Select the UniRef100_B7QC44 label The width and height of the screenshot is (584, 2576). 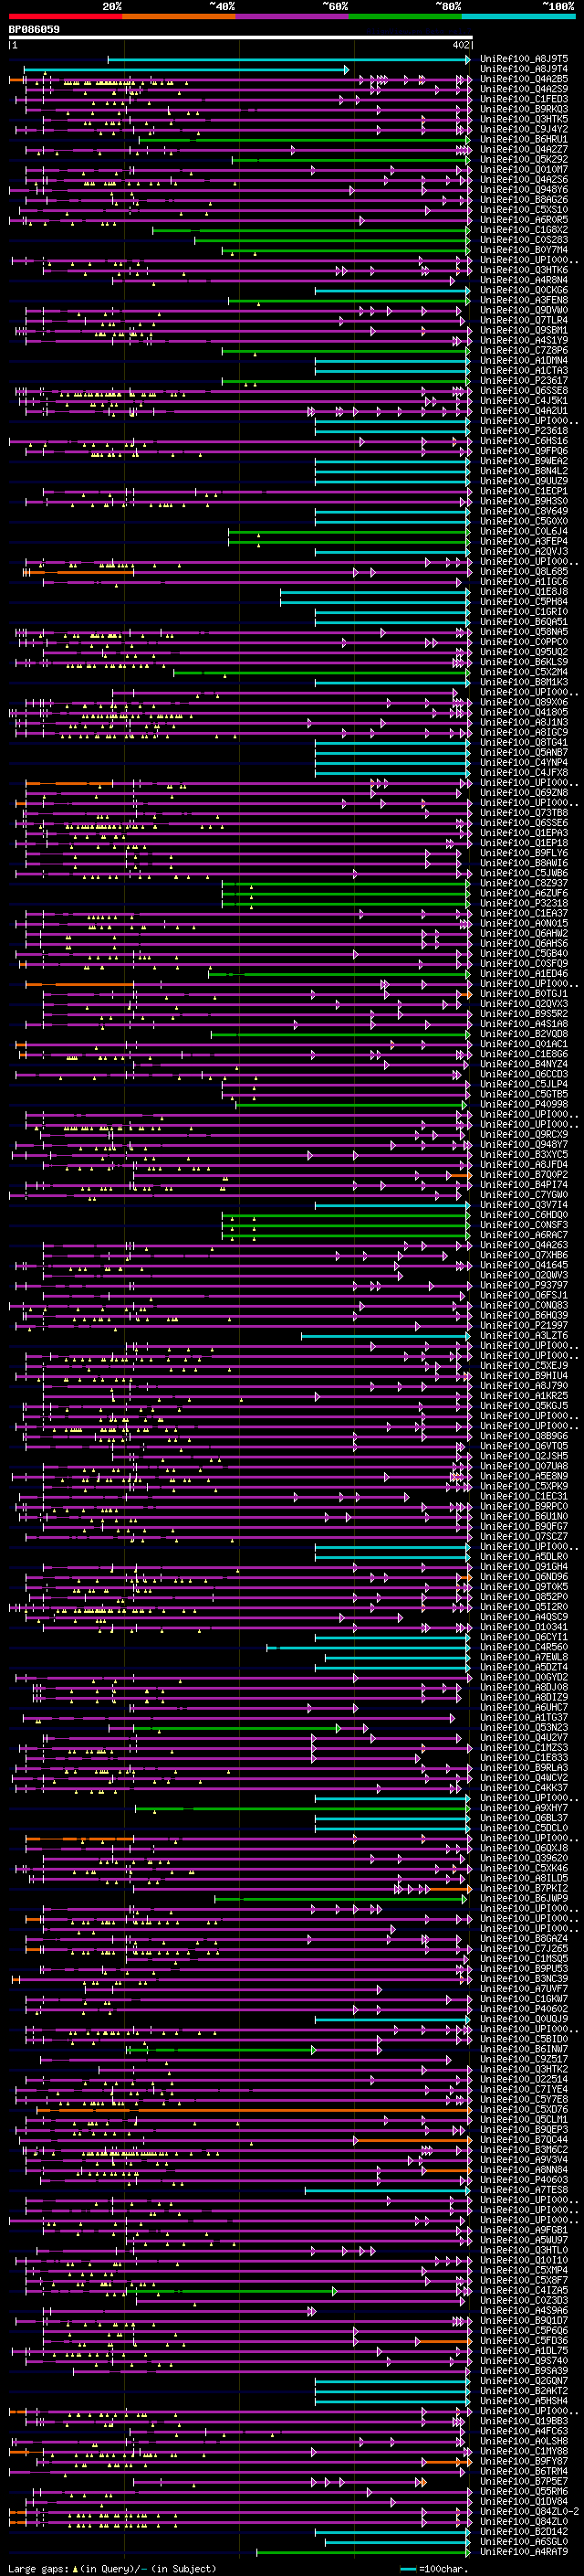click(523, 2139)
